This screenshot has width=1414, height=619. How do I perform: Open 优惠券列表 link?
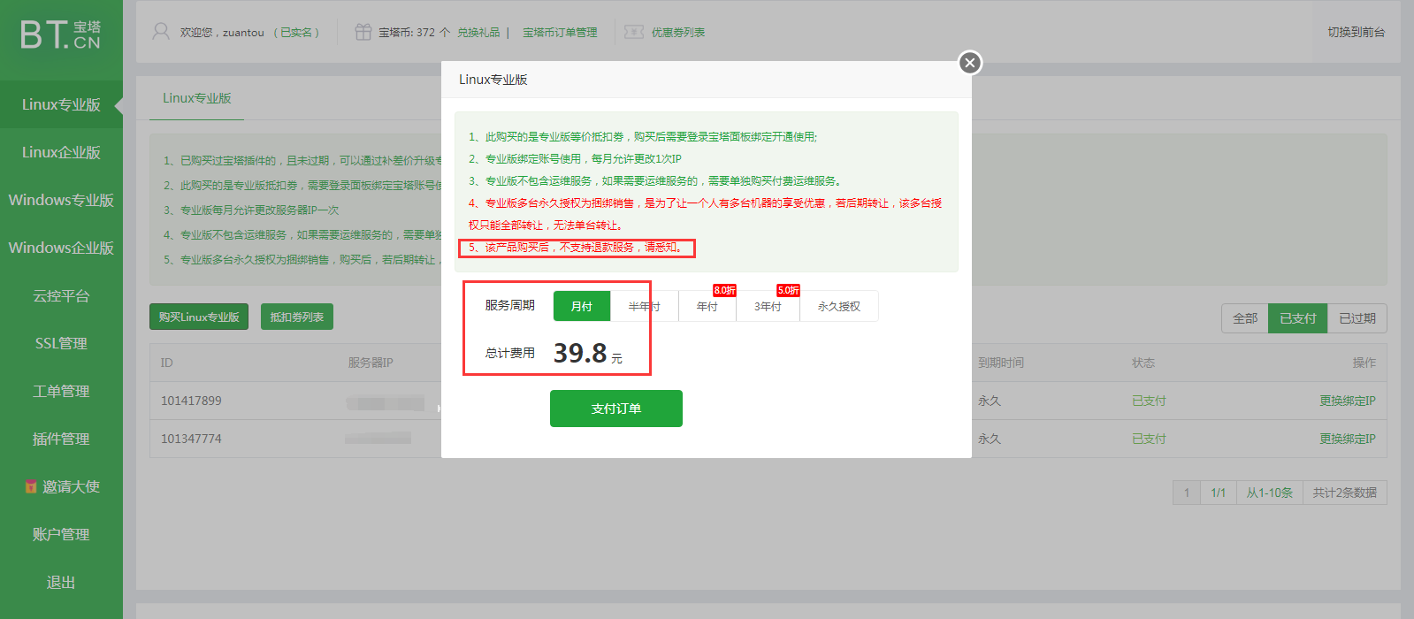pyautogui.click(x=678, y=32)
